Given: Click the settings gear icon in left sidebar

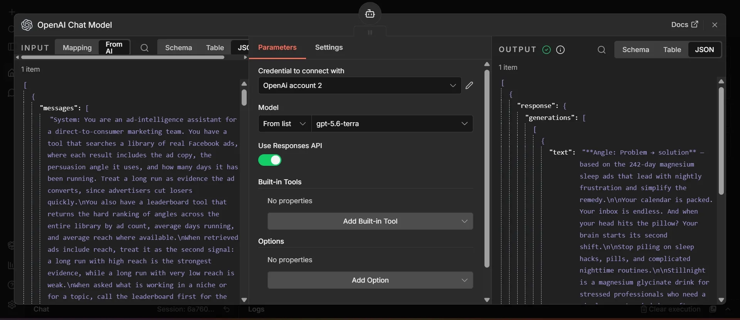Looking at the screenshot, I should (12, 305).
